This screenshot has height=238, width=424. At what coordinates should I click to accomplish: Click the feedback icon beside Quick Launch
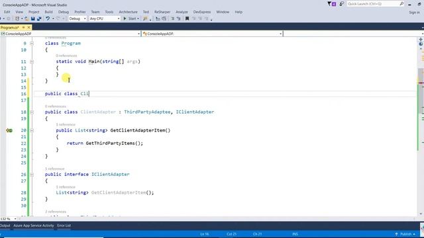click(341, 4)
